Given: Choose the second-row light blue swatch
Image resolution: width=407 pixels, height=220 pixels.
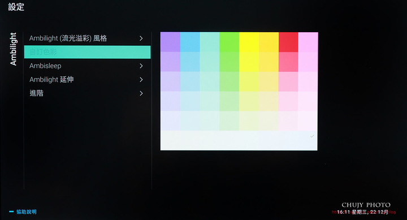Looking at the screenshot, I should click(190, 62).
